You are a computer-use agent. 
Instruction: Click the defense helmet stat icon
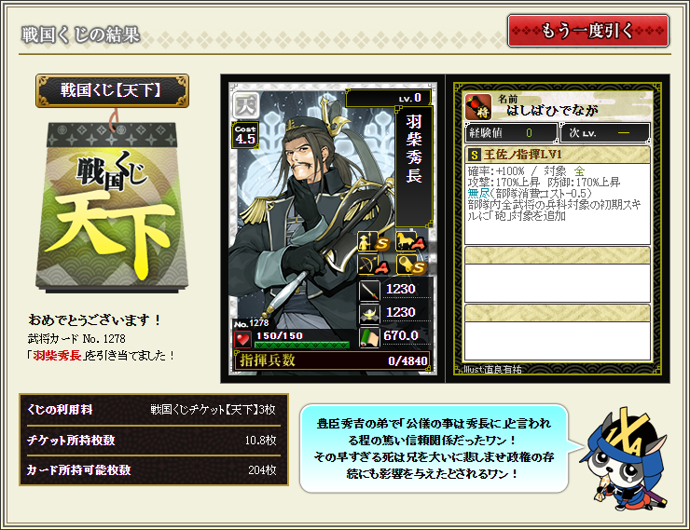(x=369, y=313)
